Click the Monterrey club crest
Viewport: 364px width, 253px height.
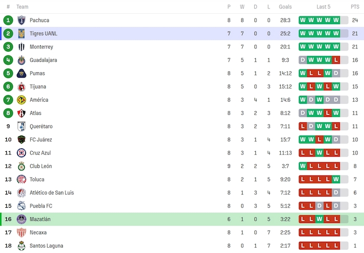[22, 47]
